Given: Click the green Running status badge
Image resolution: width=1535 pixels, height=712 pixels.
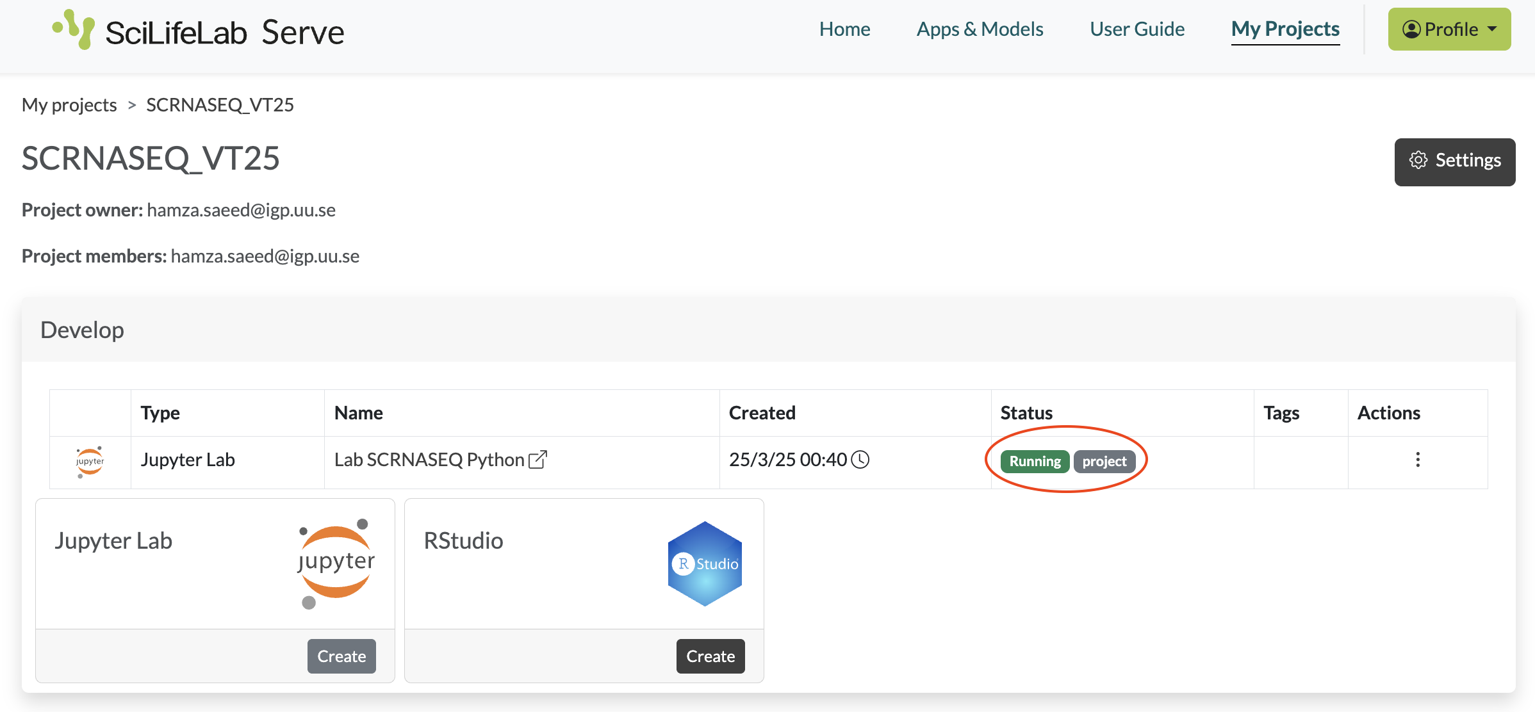Looking at the screenshot, I should pyautogui.click(x=1035, y=461).
